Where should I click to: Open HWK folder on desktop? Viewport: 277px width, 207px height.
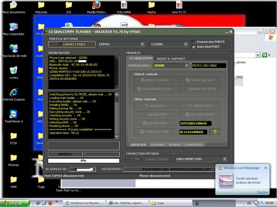click(14, 182)
